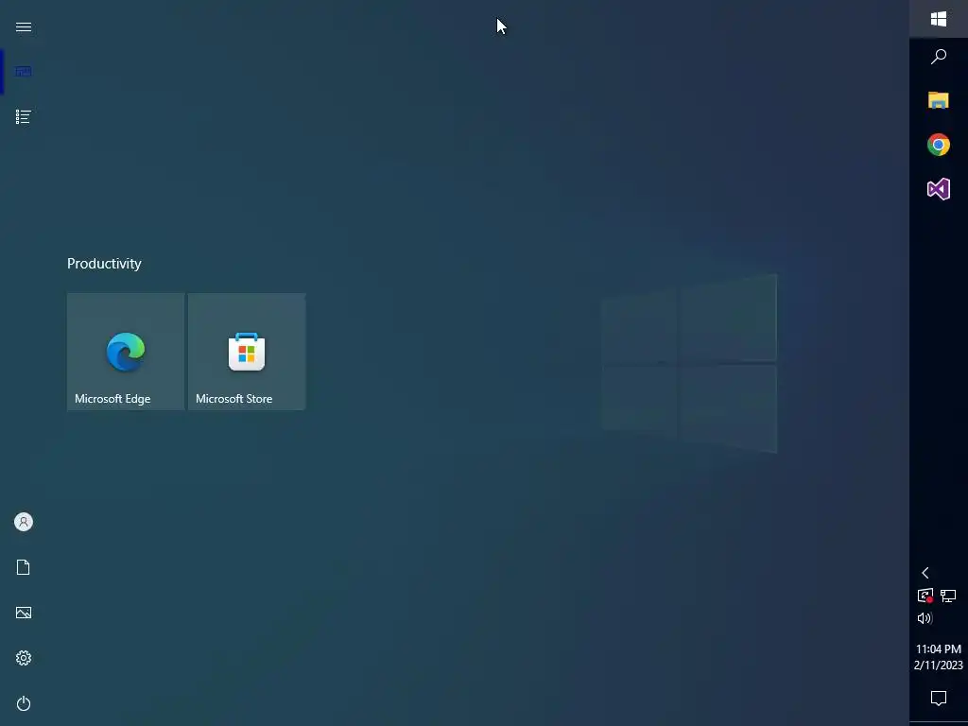Open the Action Center notifications
Image resolution: width=968 pixels, height=726 pixels.
[939, 699]
